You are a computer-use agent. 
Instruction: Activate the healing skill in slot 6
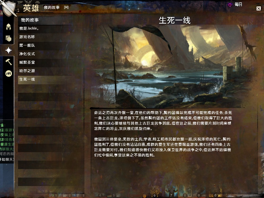pyautogui.click(x=154, y=191)
